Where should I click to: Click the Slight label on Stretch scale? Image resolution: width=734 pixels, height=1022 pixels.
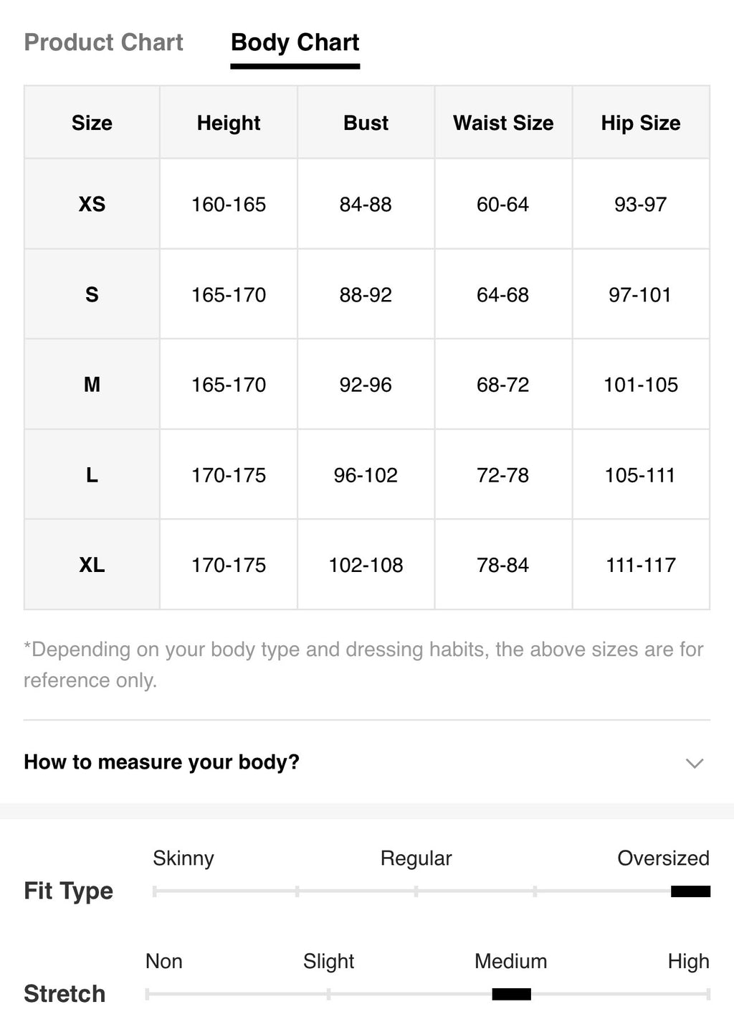(328, 962)
